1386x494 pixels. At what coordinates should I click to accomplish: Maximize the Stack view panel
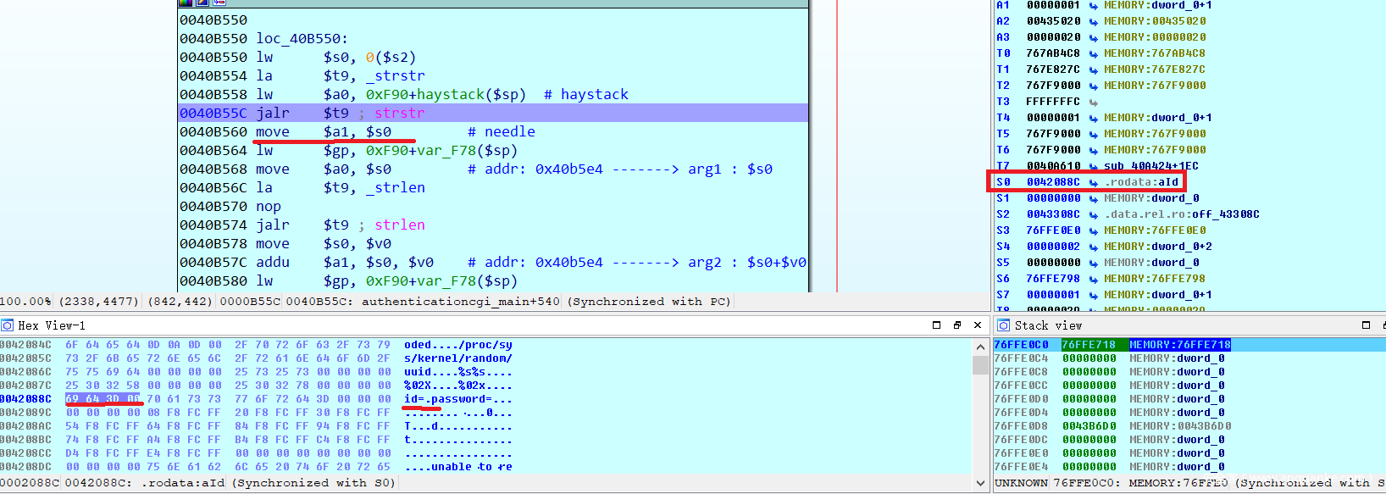click(1366, 325)
